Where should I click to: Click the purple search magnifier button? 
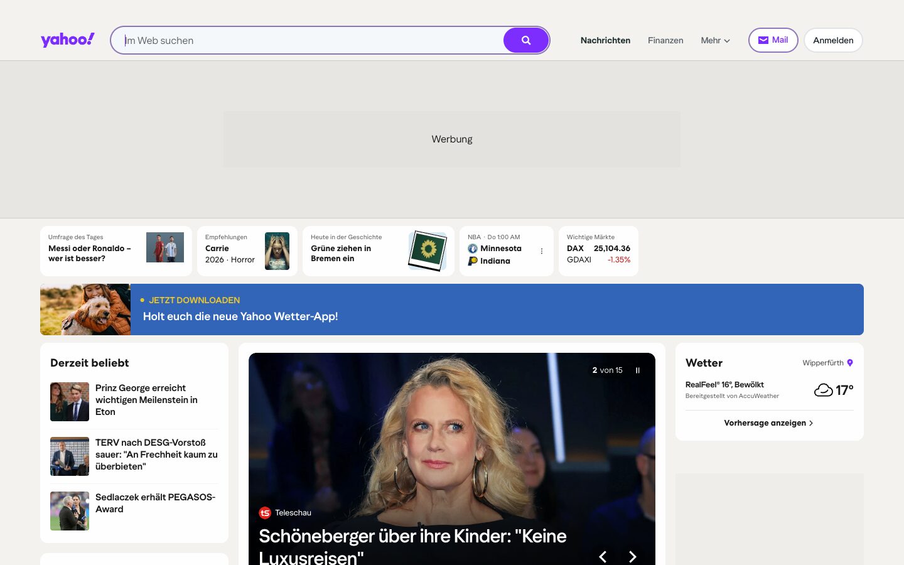(526, 40)
